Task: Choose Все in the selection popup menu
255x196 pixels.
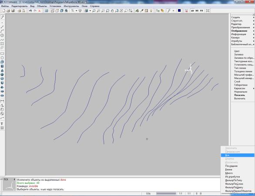Action: pyautogui.click(x=238, y=155)
